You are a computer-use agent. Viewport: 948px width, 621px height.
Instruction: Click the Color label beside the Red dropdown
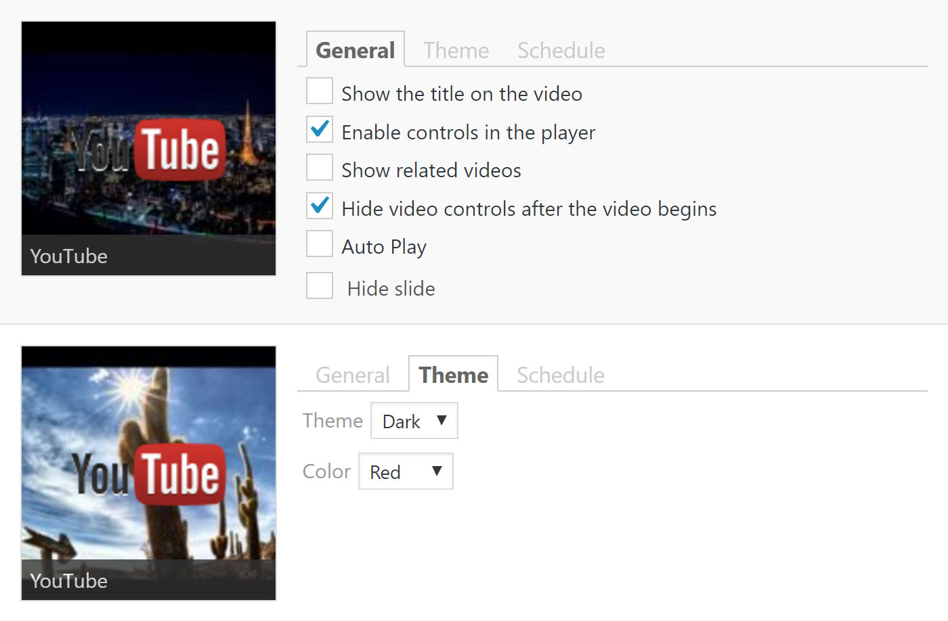pyautogui.click(x=327, y=471)
